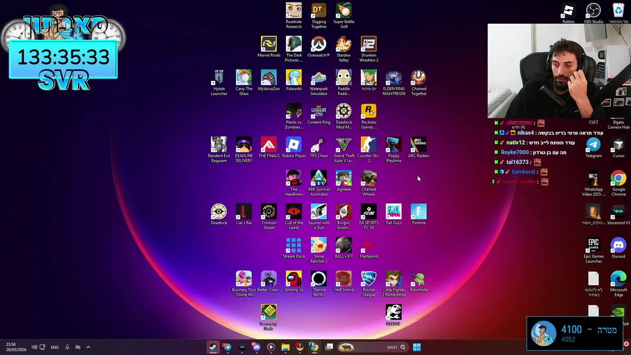Open File Explorer from the taskbar
The image size is (631, 355).
coord(285,347)
